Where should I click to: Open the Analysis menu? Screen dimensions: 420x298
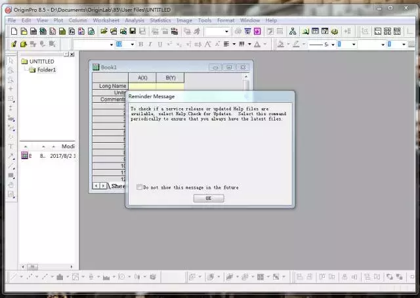[135, 20]
